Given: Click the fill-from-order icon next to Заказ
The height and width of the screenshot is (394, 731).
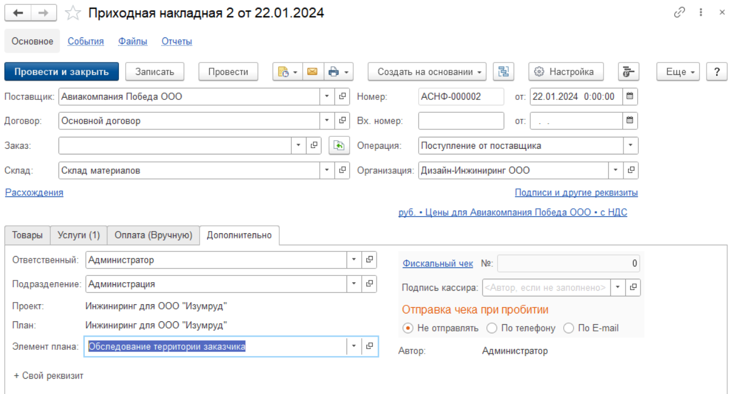Looking at the screenshot, I should coord(338,145).
